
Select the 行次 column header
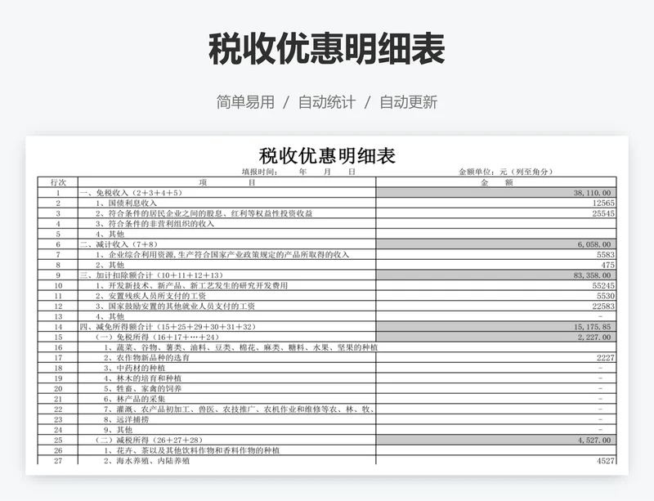click(58, 182)
